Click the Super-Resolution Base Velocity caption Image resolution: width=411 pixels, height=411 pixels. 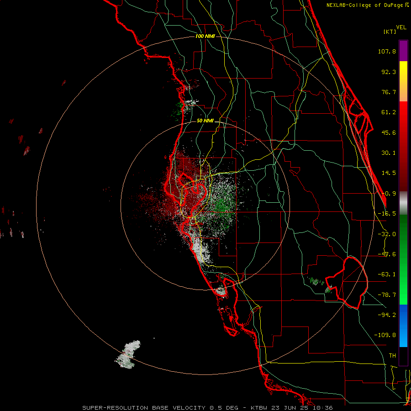click(x=207, y=408)
